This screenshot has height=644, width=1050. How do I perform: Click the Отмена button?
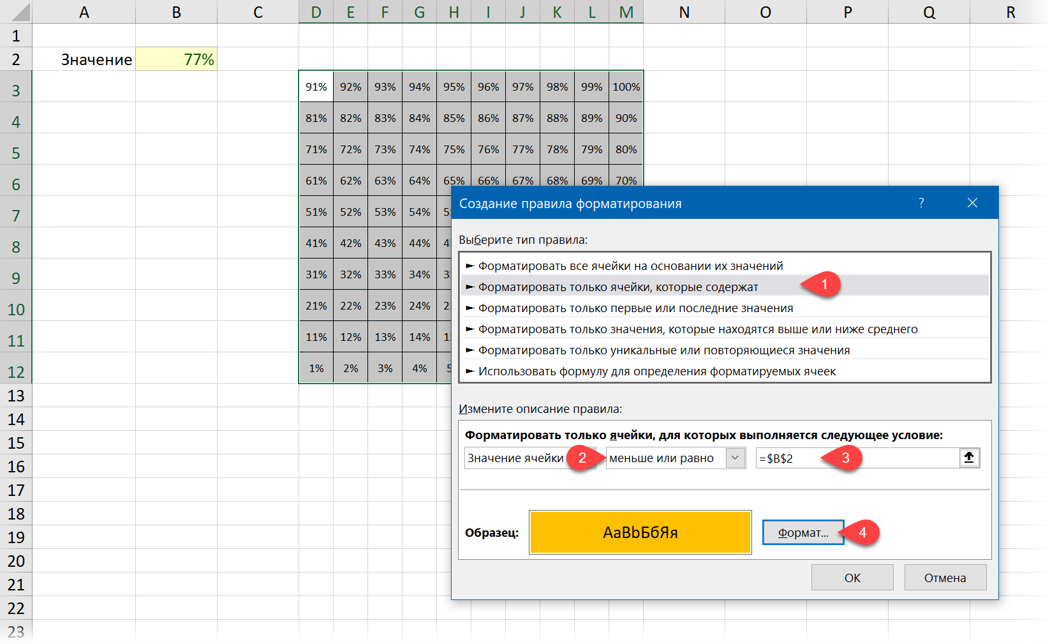point(945,578)
